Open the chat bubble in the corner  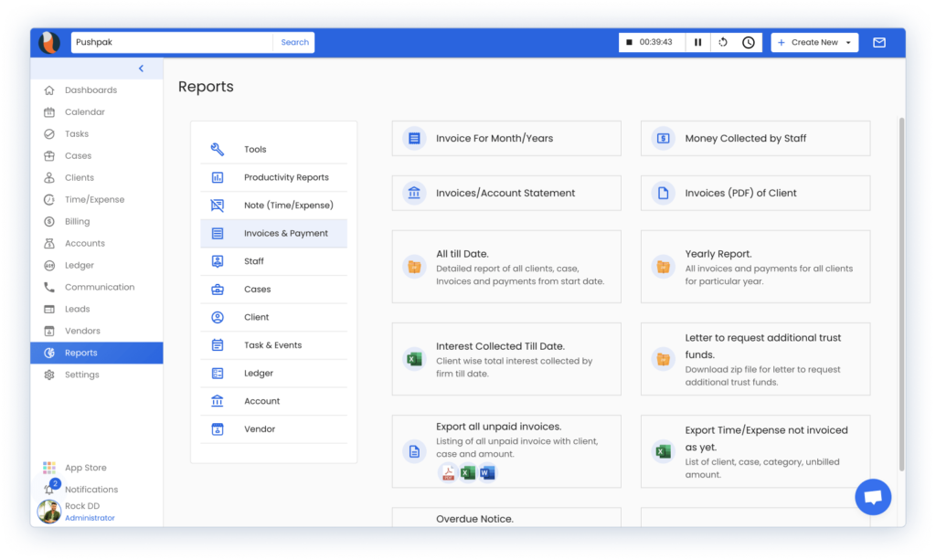[x=873, y=496]
